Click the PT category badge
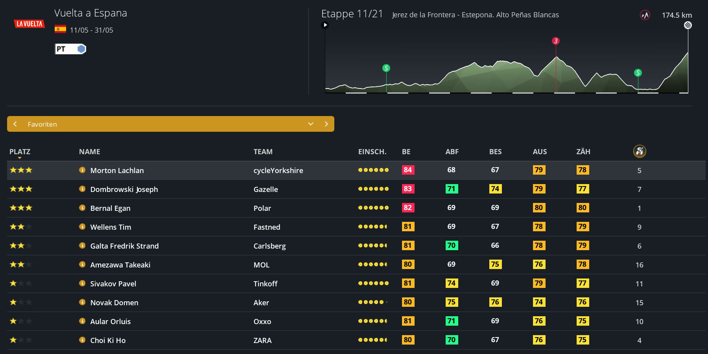This screenshot has height=354, width=708. [70, 49]
